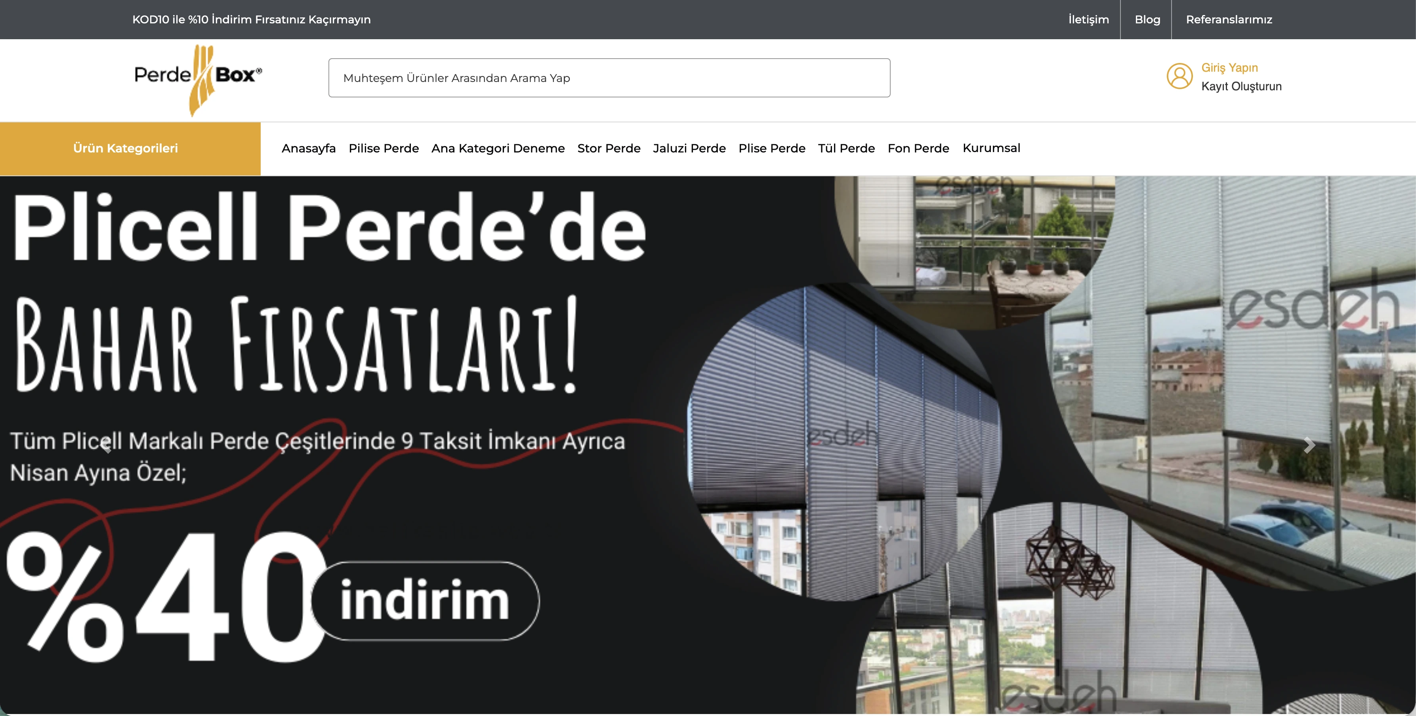
Task: Visit the Blog link
Action: (x=1147, y=20)
